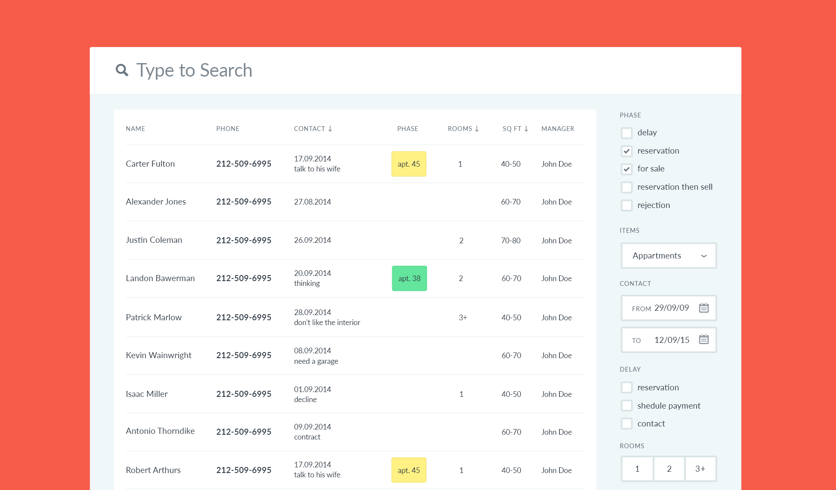Open the Appartments items dropdown
This screenshot has height=490, width=836.
point(668,255)
